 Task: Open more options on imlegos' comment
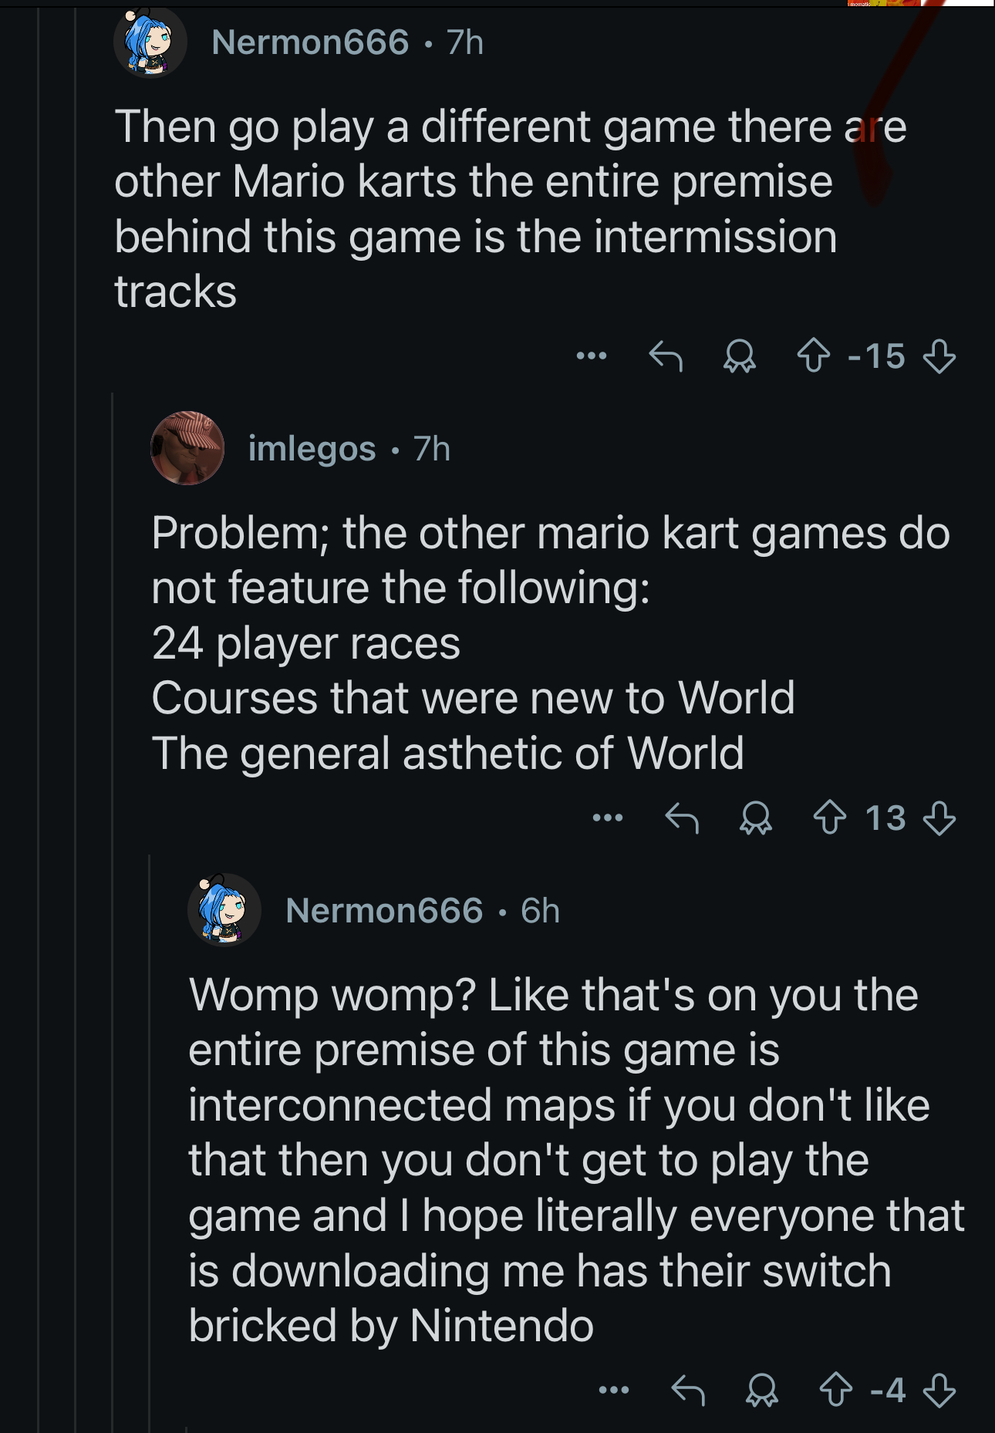click(x=608, y=818)
